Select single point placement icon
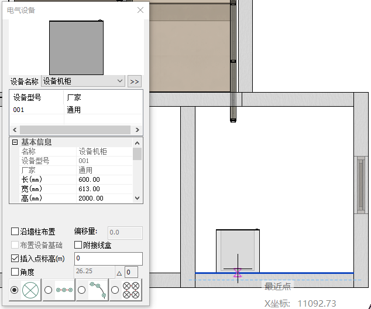371x309 pixels. click(30, 290)
